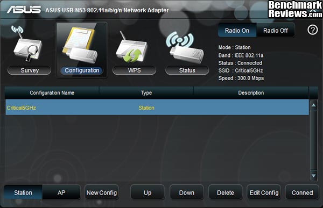Viewport: 323px width, 208px height.
Task: Move configuration Down
Action: click(187, 192)
